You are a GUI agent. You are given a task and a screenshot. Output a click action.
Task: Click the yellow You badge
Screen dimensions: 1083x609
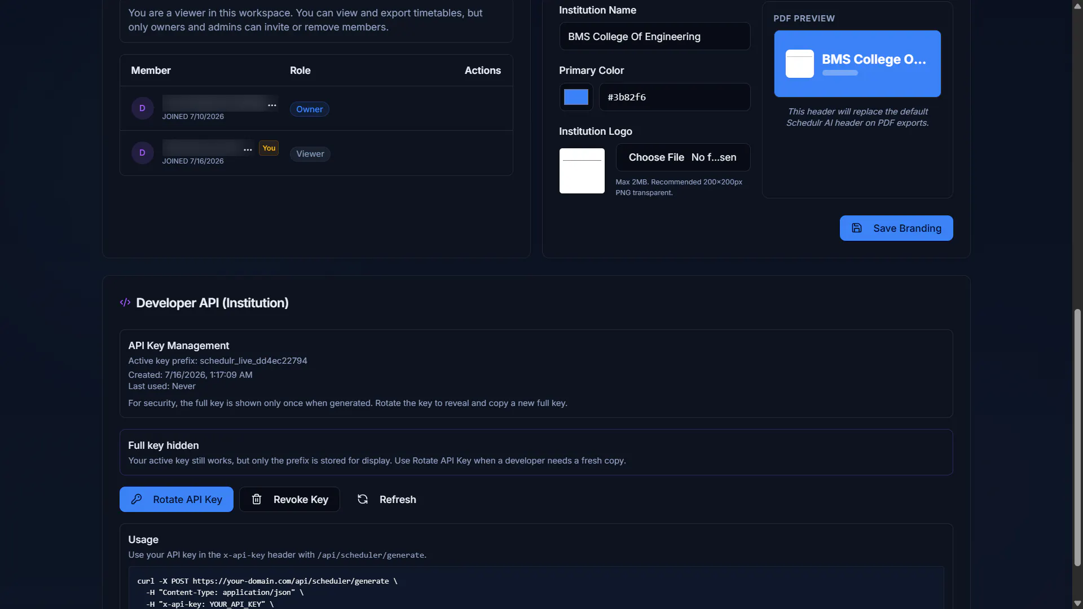coord(268,148)
